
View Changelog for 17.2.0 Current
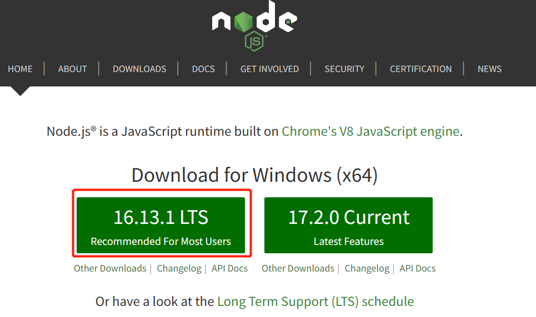tap(367, 269)
